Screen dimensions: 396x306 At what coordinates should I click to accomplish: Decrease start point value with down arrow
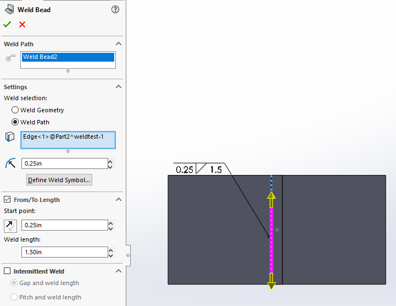pyautogui.click(x=110, y=228)
